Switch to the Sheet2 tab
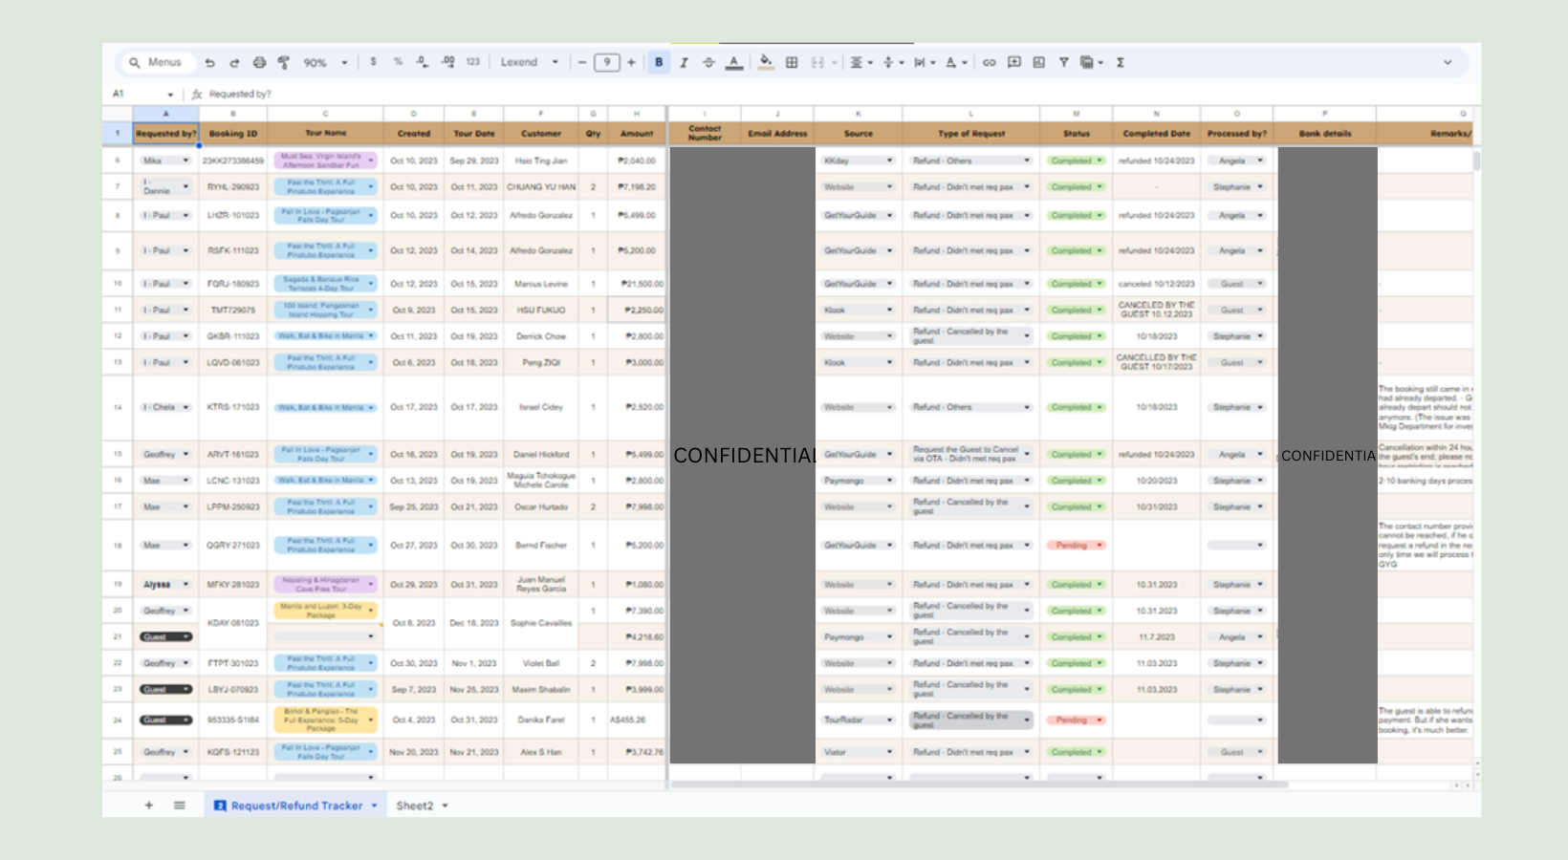This screenshot has height=860, width=1568. (415, 806)
